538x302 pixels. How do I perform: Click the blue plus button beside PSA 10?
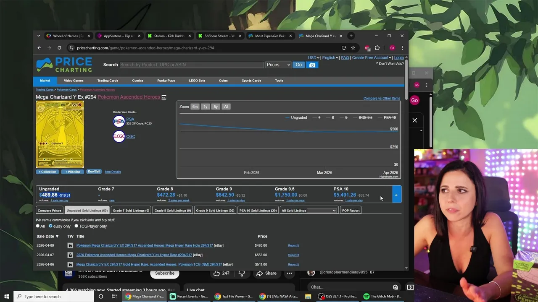[396, 195]
